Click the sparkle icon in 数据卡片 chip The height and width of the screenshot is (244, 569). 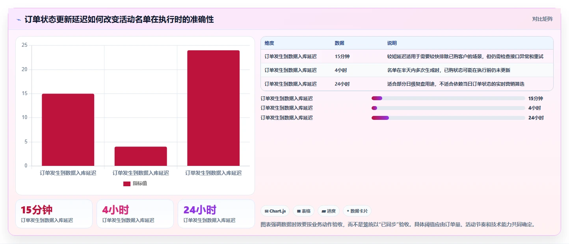click(348, 211)
